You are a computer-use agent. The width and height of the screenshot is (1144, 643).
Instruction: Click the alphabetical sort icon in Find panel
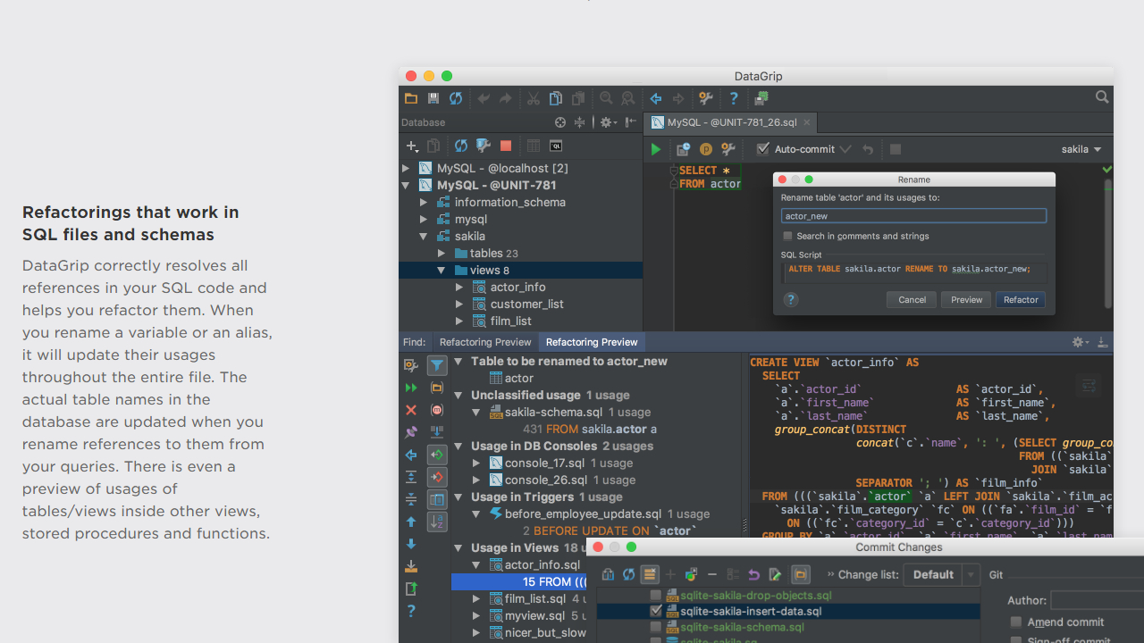coord(437,522)
